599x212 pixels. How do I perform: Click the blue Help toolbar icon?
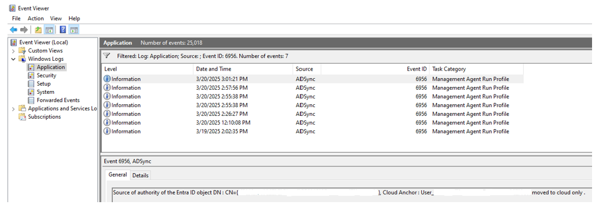click(x=63, y=30)
